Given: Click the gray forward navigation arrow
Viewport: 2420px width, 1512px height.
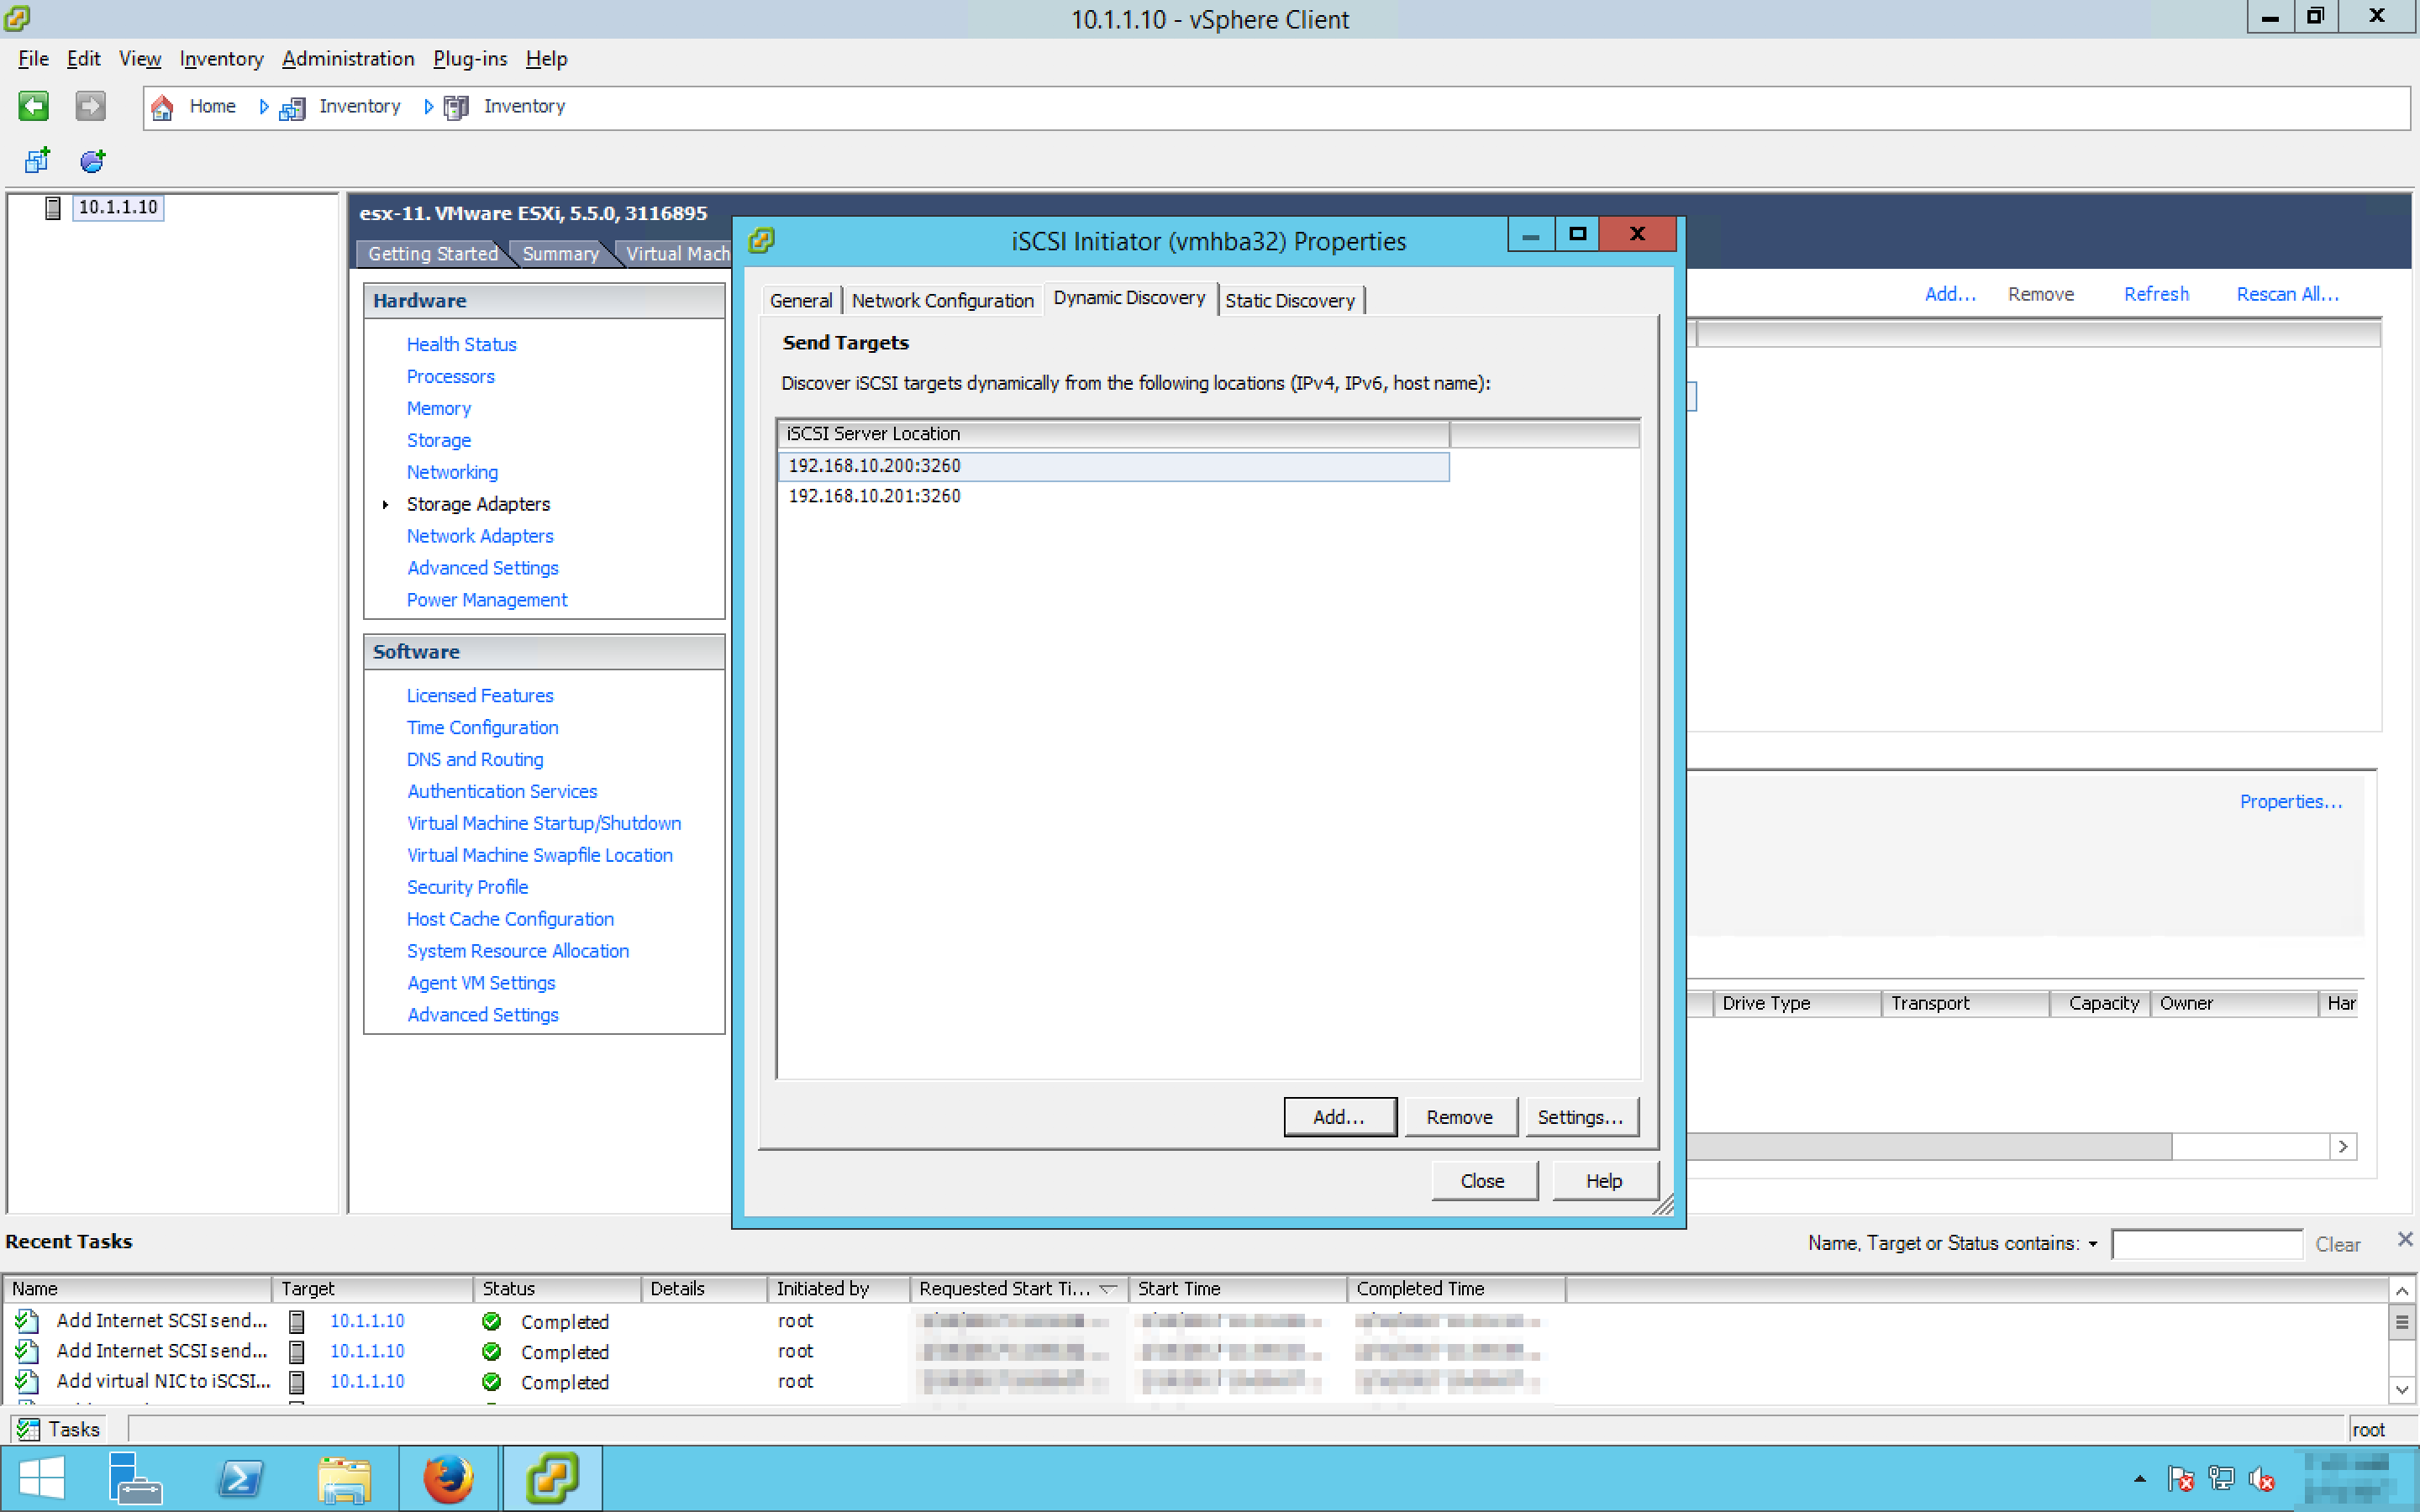Looking at the screenshot, I should (x=90, y=106).
